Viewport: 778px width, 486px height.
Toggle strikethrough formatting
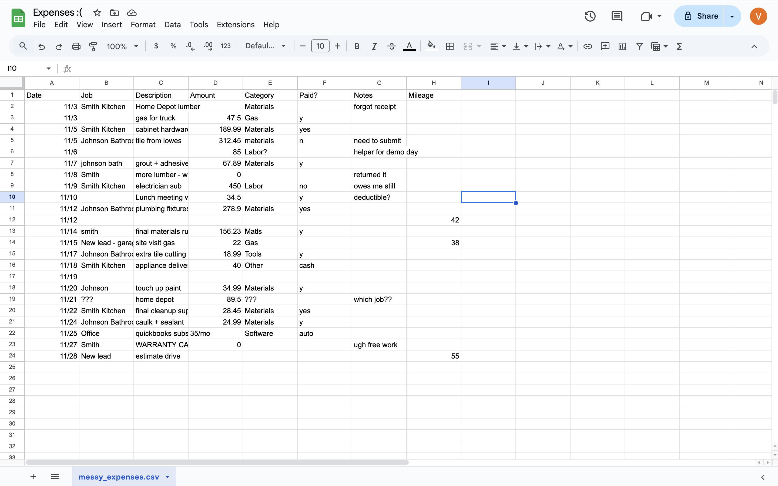coord(391,46)
